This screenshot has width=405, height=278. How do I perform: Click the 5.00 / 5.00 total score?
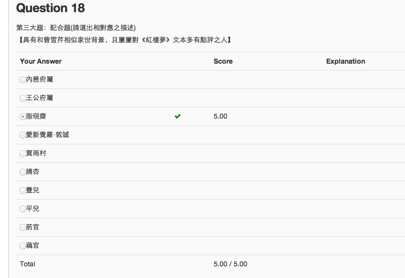pyautogui.click(x=230, y=264)
